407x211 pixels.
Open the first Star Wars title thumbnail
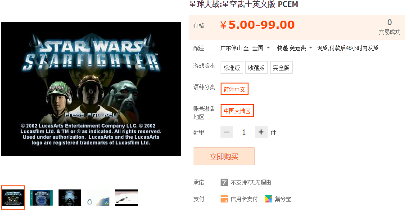tap(13, 198)
